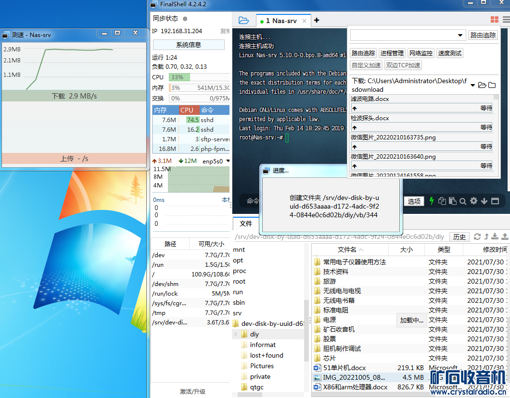Screen dimensions: 510x398
Task: Open terminal settings gear icon
Action: click(x=474, y=201)
